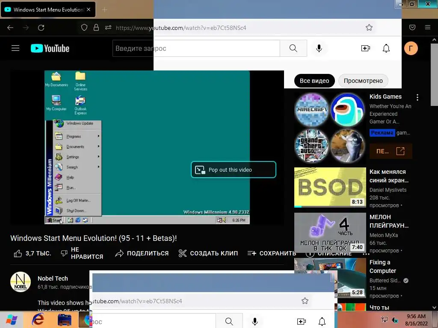This screenshot has width=438, height=328.
Task: Click the page scrollbar up arrow
Action: pyautogui.click(x=434, y=40)
